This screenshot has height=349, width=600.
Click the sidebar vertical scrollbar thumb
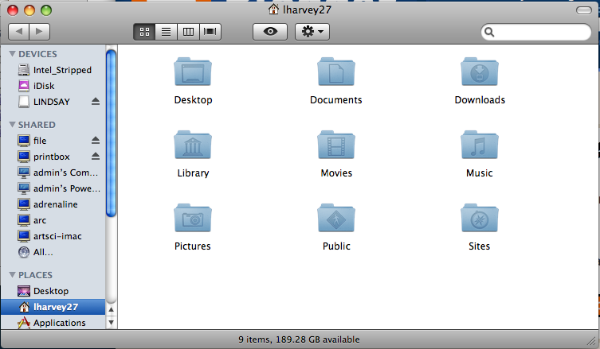point(111,131)
